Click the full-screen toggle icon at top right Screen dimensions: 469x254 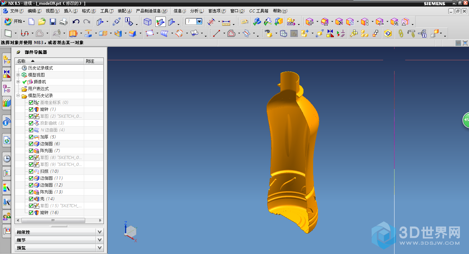coord(465,43)
